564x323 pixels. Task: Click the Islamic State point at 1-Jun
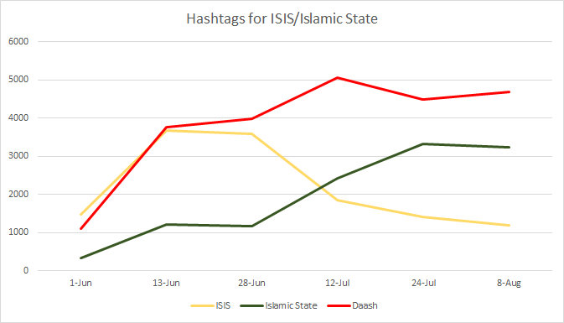(x=81, y=258)
